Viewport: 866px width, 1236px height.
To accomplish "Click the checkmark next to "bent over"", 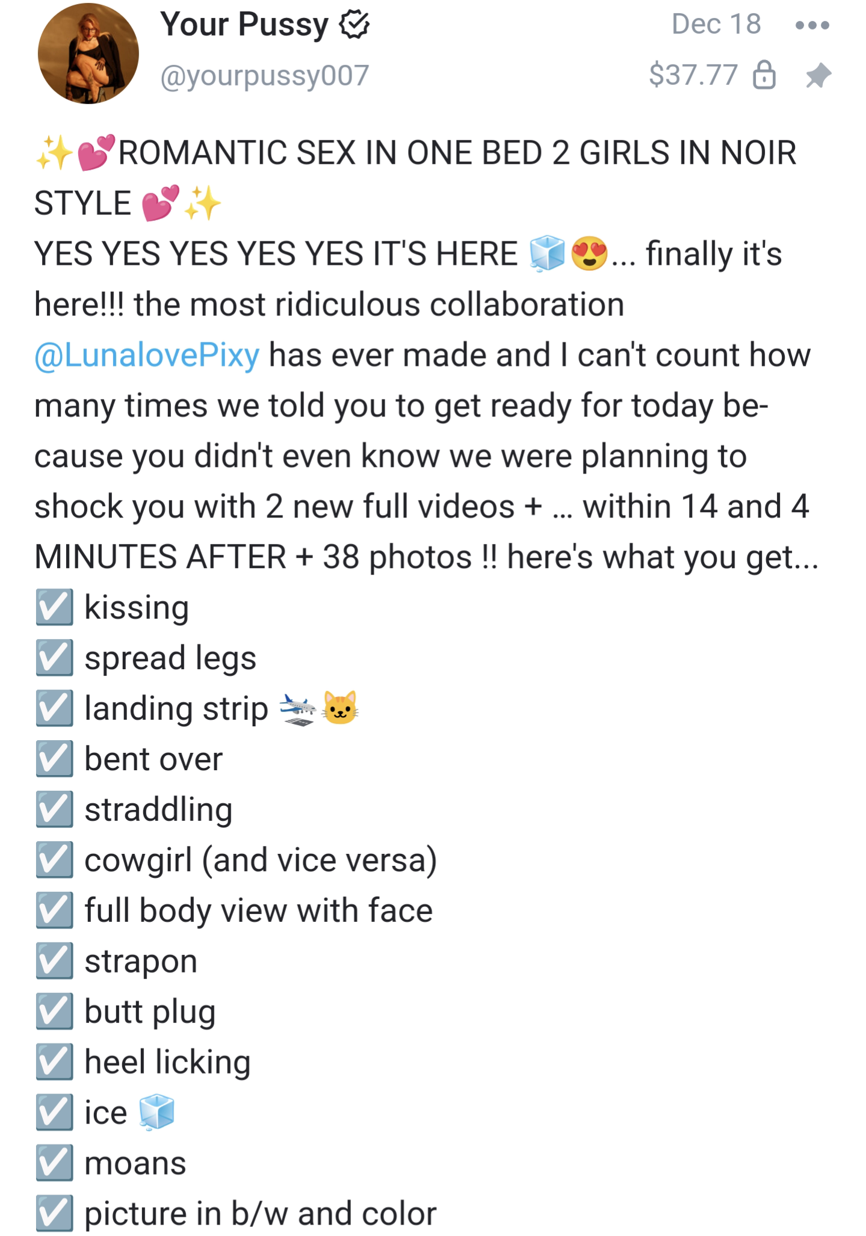I will tap(54, 759).
